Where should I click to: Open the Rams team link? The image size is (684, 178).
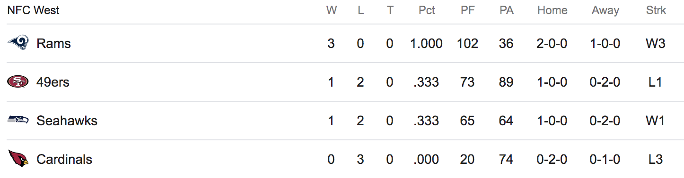pyautogui.click(x=53, y=44)
